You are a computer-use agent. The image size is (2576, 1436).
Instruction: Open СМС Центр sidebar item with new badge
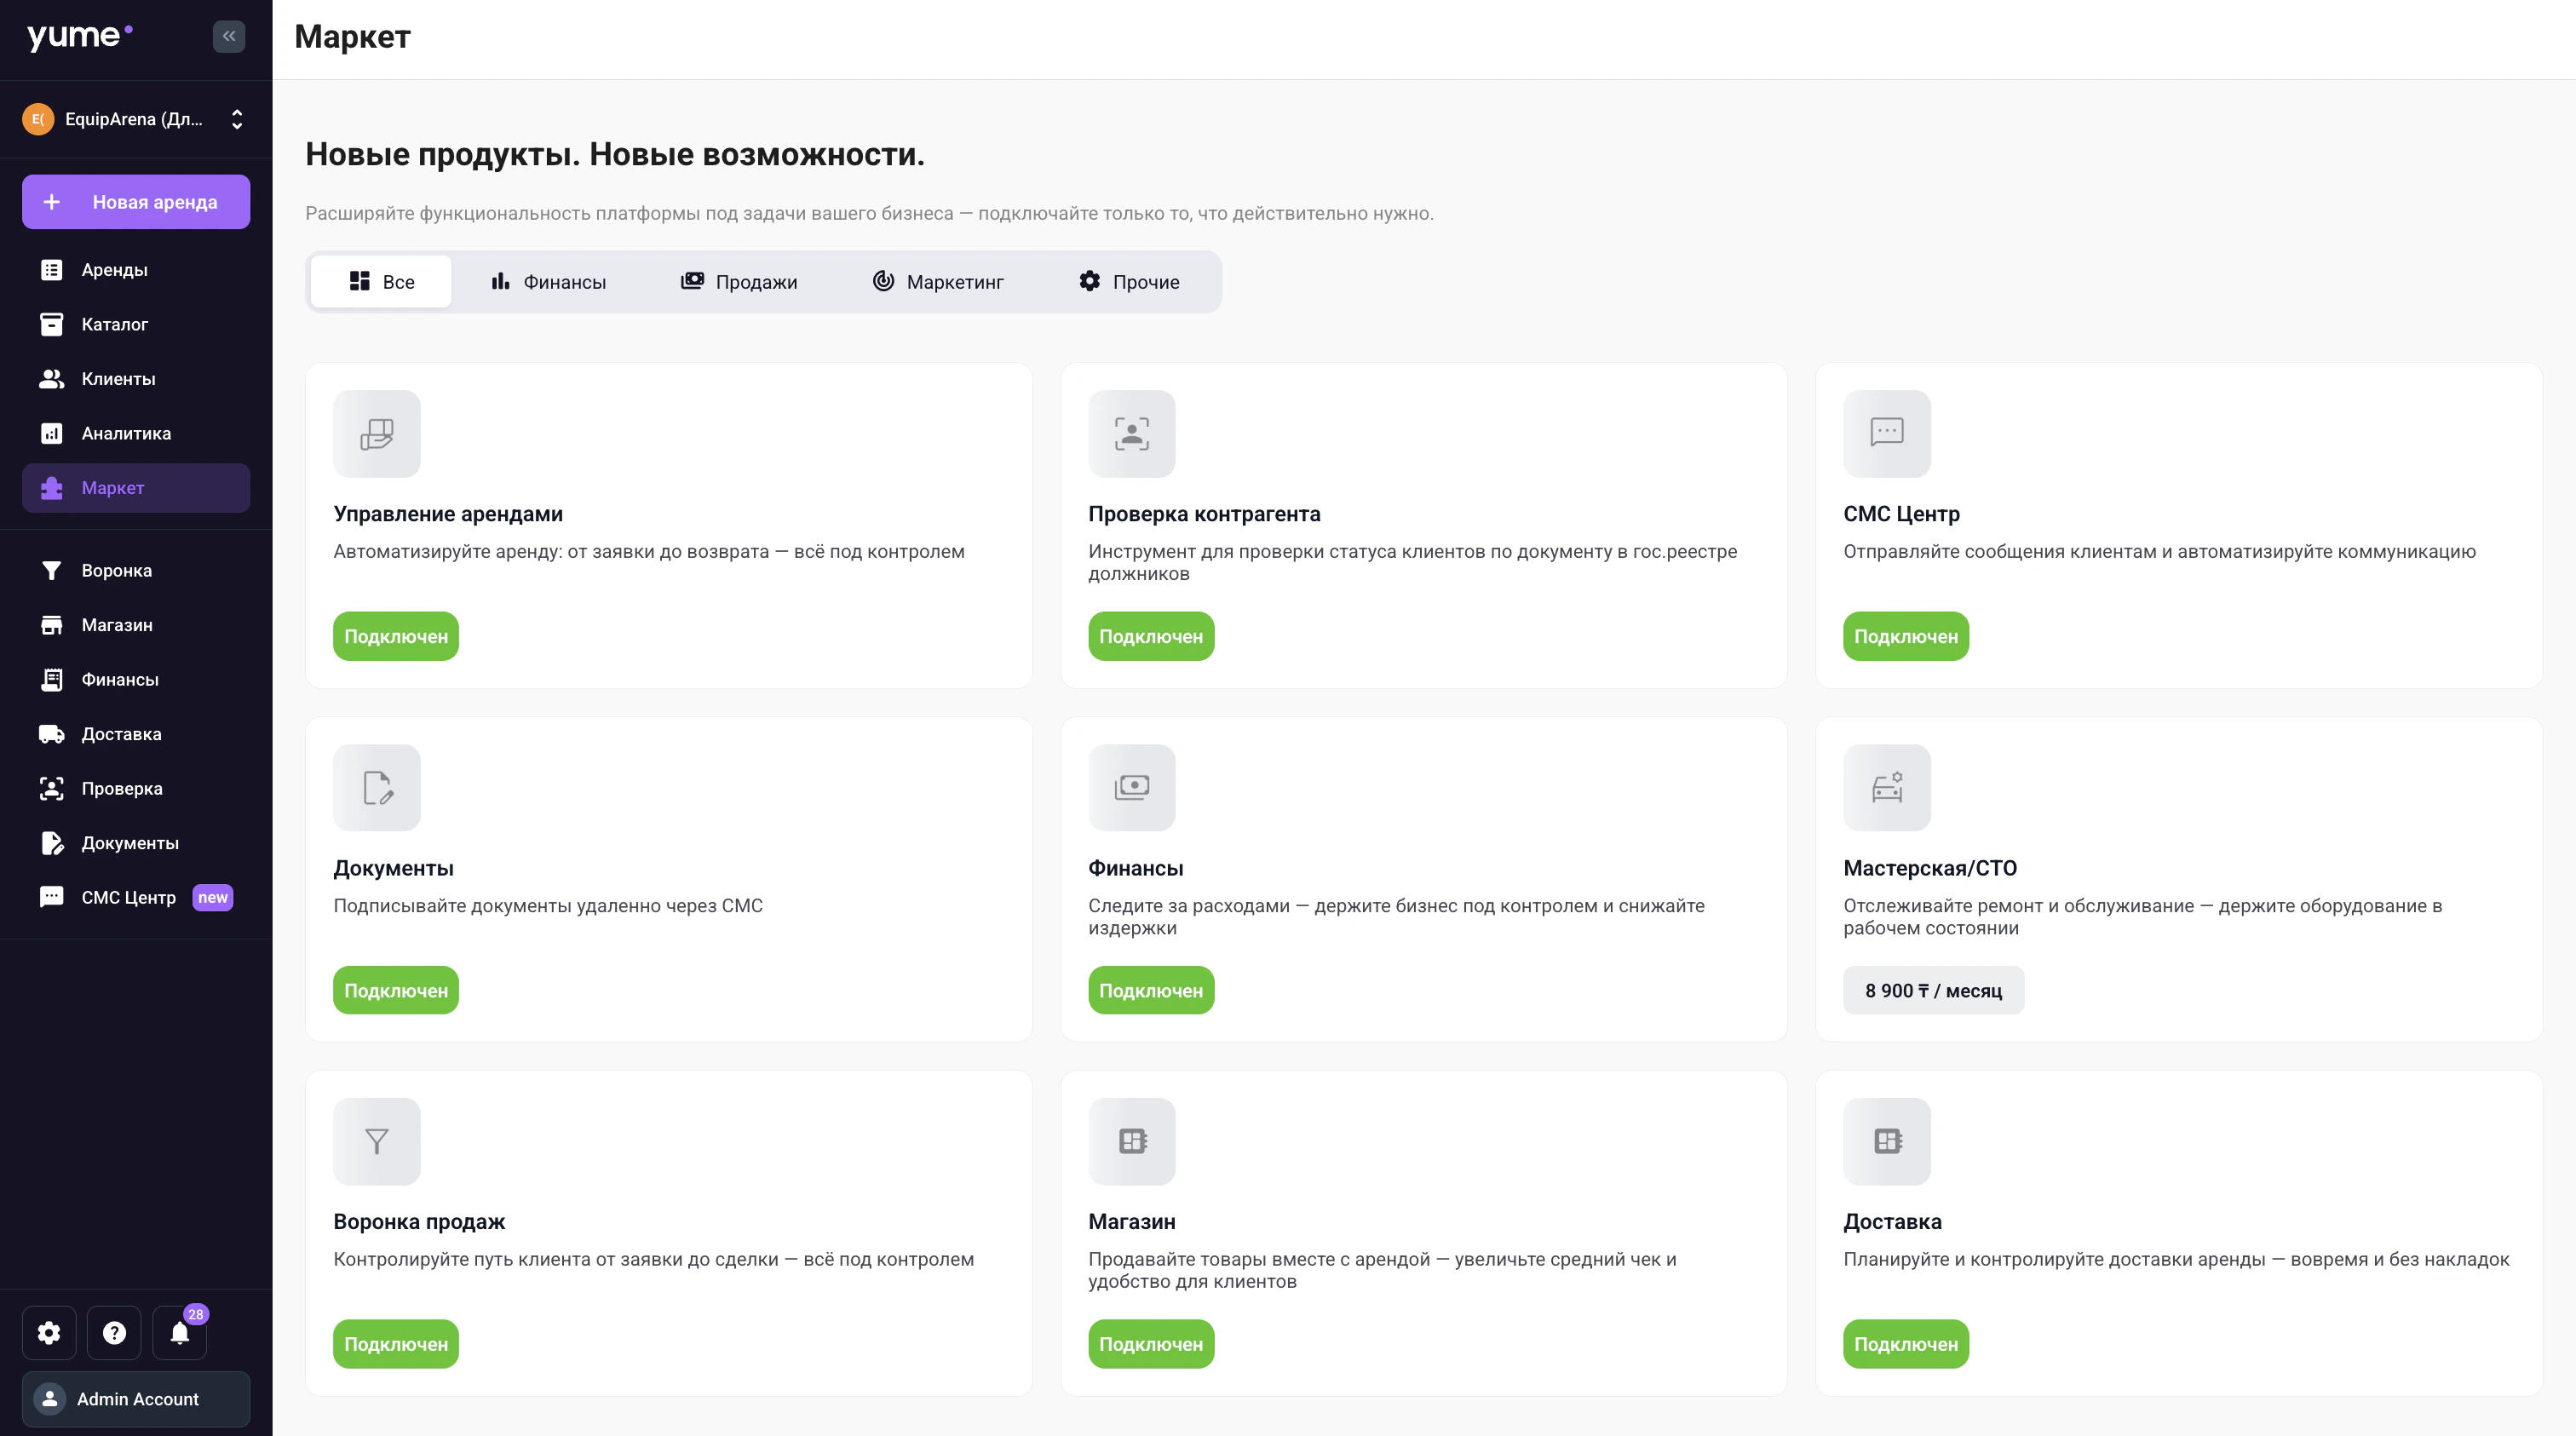tap(128, 897)
